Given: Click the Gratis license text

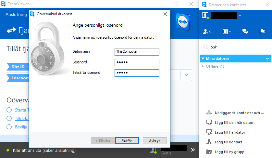Looking at the screenshot, I should 166,153.
